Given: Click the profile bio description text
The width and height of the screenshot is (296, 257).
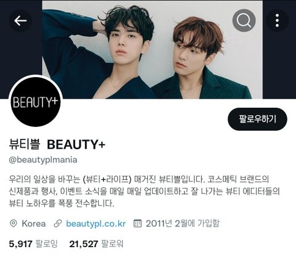Looking at the screenshot, I should [x=144, y=191].
